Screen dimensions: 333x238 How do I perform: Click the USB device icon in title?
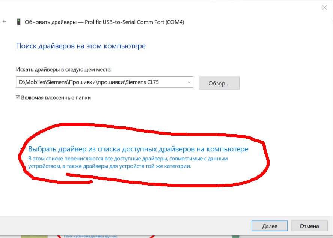19,22
